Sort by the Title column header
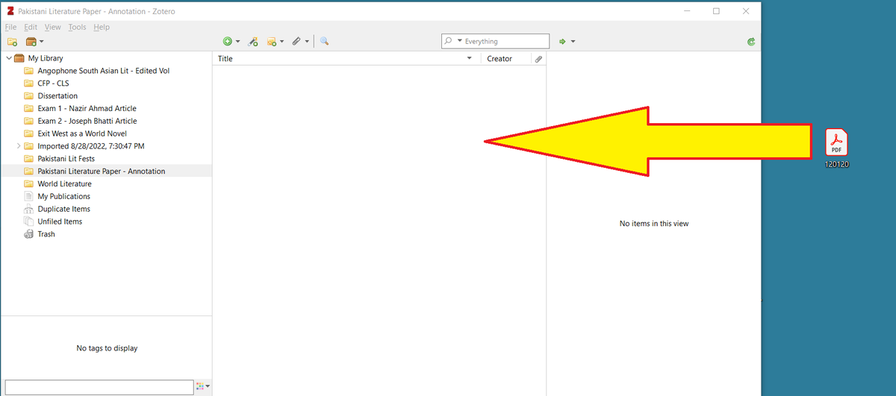The width and height of the screenshot is (896, 396). point(346,58)
